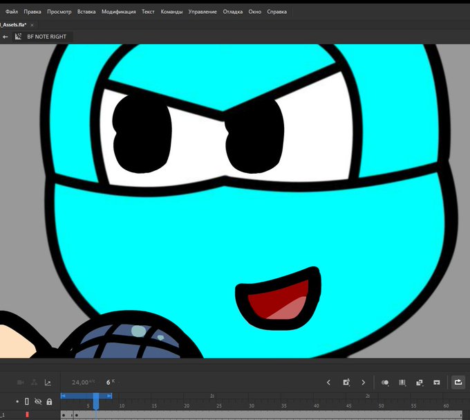Go to previous keyframe arrow
Viewport: 470px width, 420px height.
pos(328,382)
